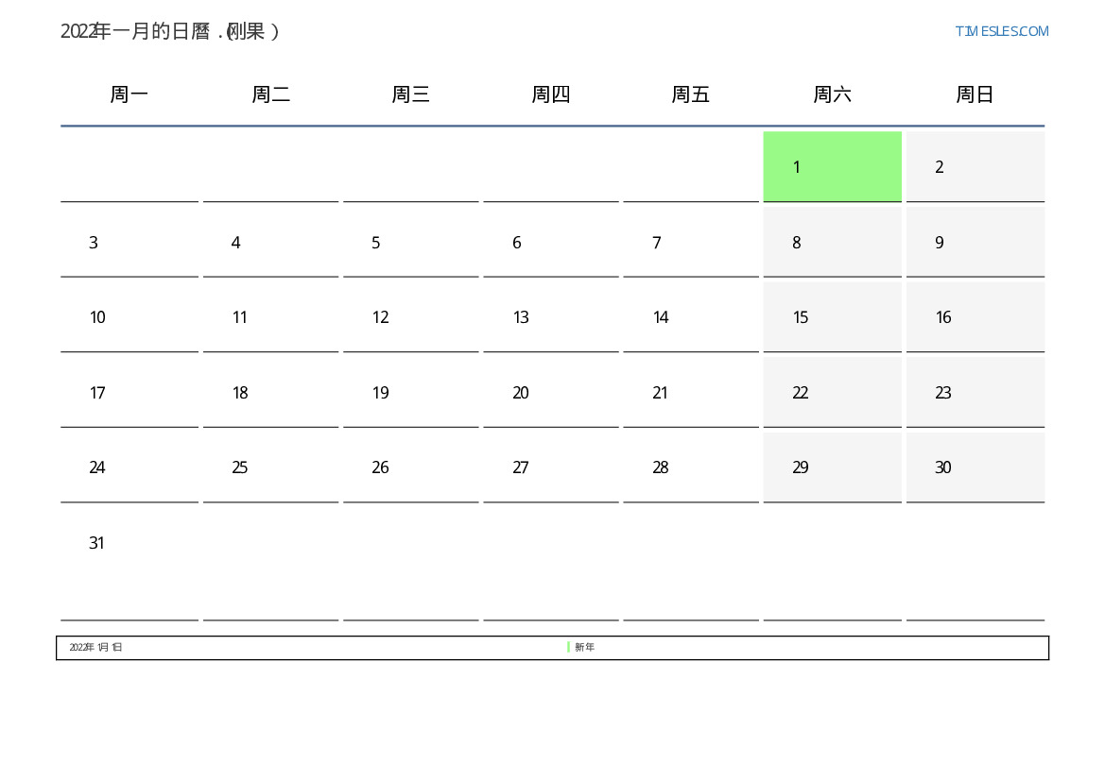This screenshot has height=781, width=1105.
Task: Select date 7 in the calendar
Action: (691, 243)
